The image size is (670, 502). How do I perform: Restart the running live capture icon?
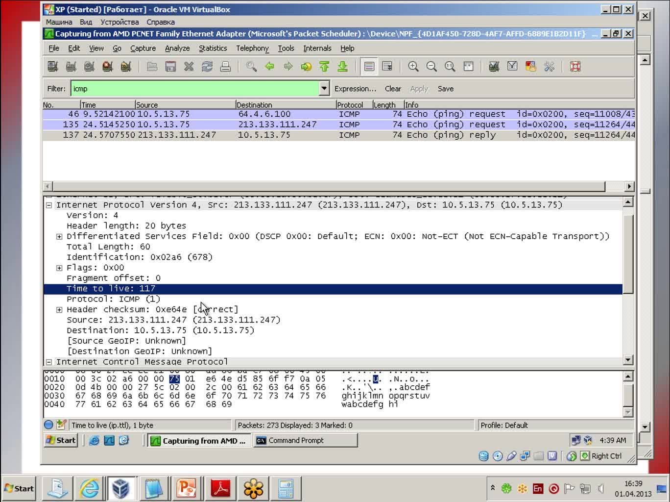(x=126, y=67)
